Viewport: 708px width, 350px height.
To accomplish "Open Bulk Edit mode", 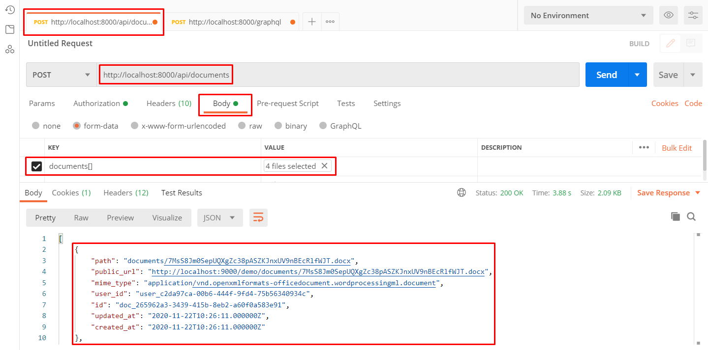I will point(677,148).
